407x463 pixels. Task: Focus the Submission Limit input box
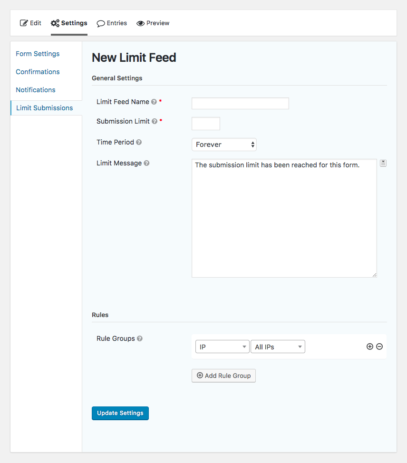(206, 124)
